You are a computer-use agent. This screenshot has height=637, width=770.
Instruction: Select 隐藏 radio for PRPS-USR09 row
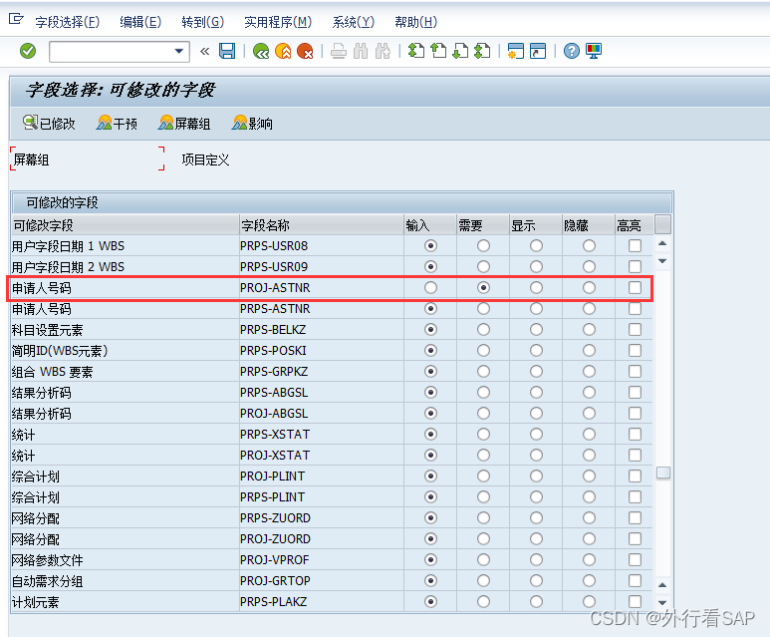point(590,267)
